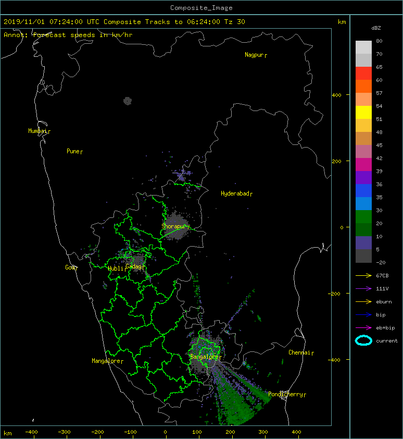Click the Pondicherry city label
This screenshot has width=403, height=439.
tap(285, 394)
